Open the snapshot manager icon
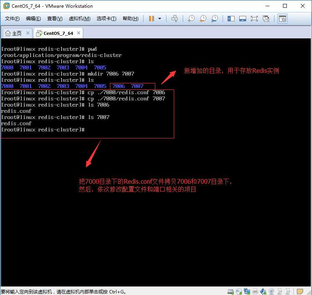The image size is (312, 295). (x=215, y=19)
